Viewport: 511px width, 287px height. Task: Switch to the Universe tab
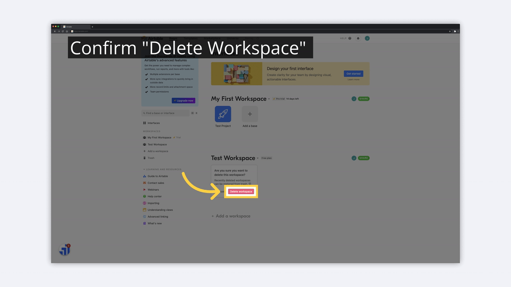(x=233, y=38)
